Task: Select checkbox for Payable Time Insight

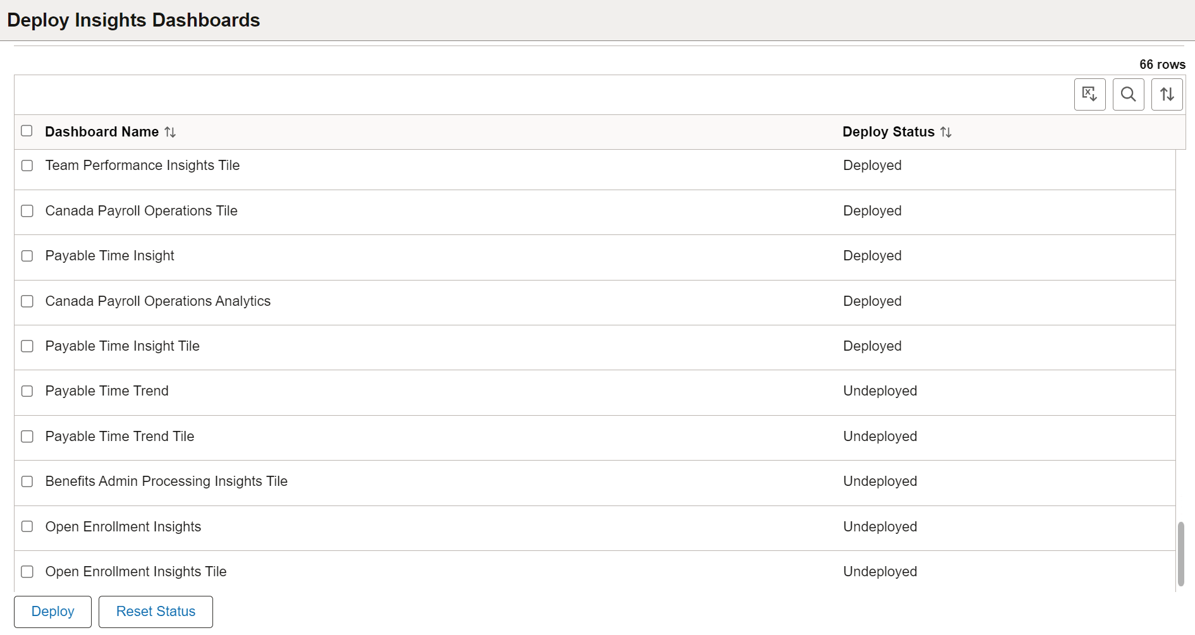Action: click(27, 256)
